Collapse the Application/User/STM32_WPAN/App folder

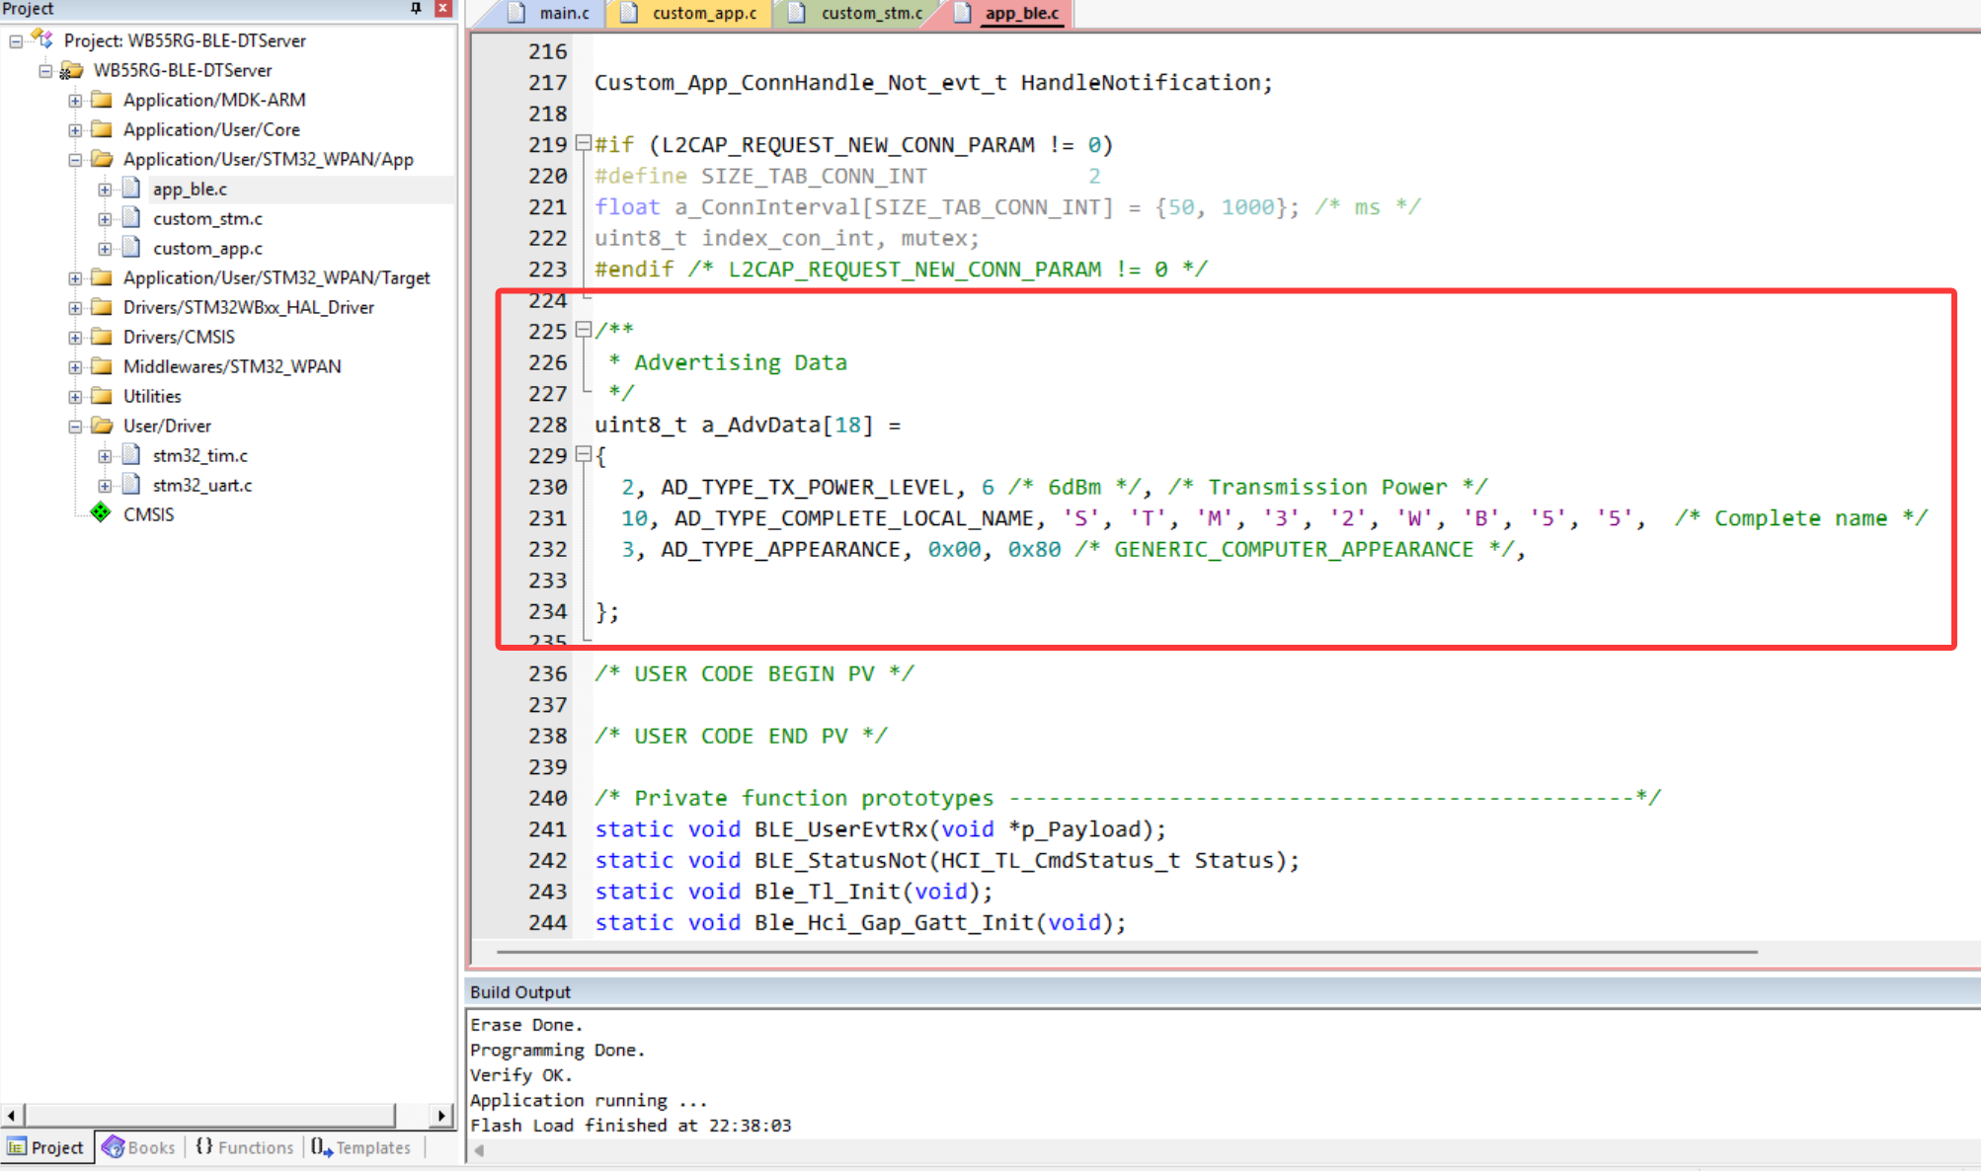pos(75,159)
